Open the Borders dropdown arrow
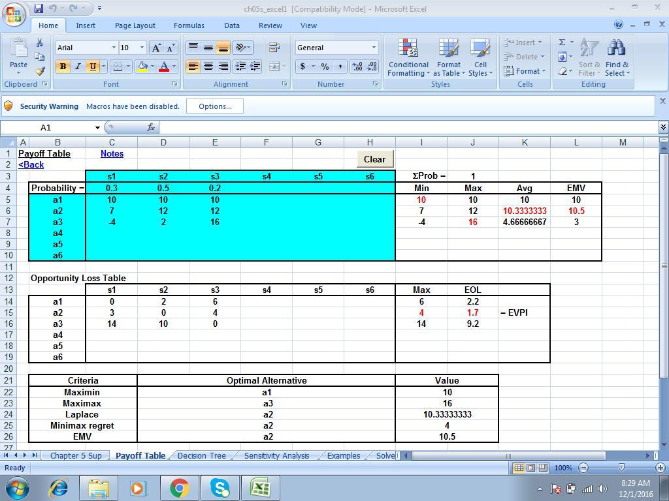The width and height of the screenshot is (669, 501). 128,67
